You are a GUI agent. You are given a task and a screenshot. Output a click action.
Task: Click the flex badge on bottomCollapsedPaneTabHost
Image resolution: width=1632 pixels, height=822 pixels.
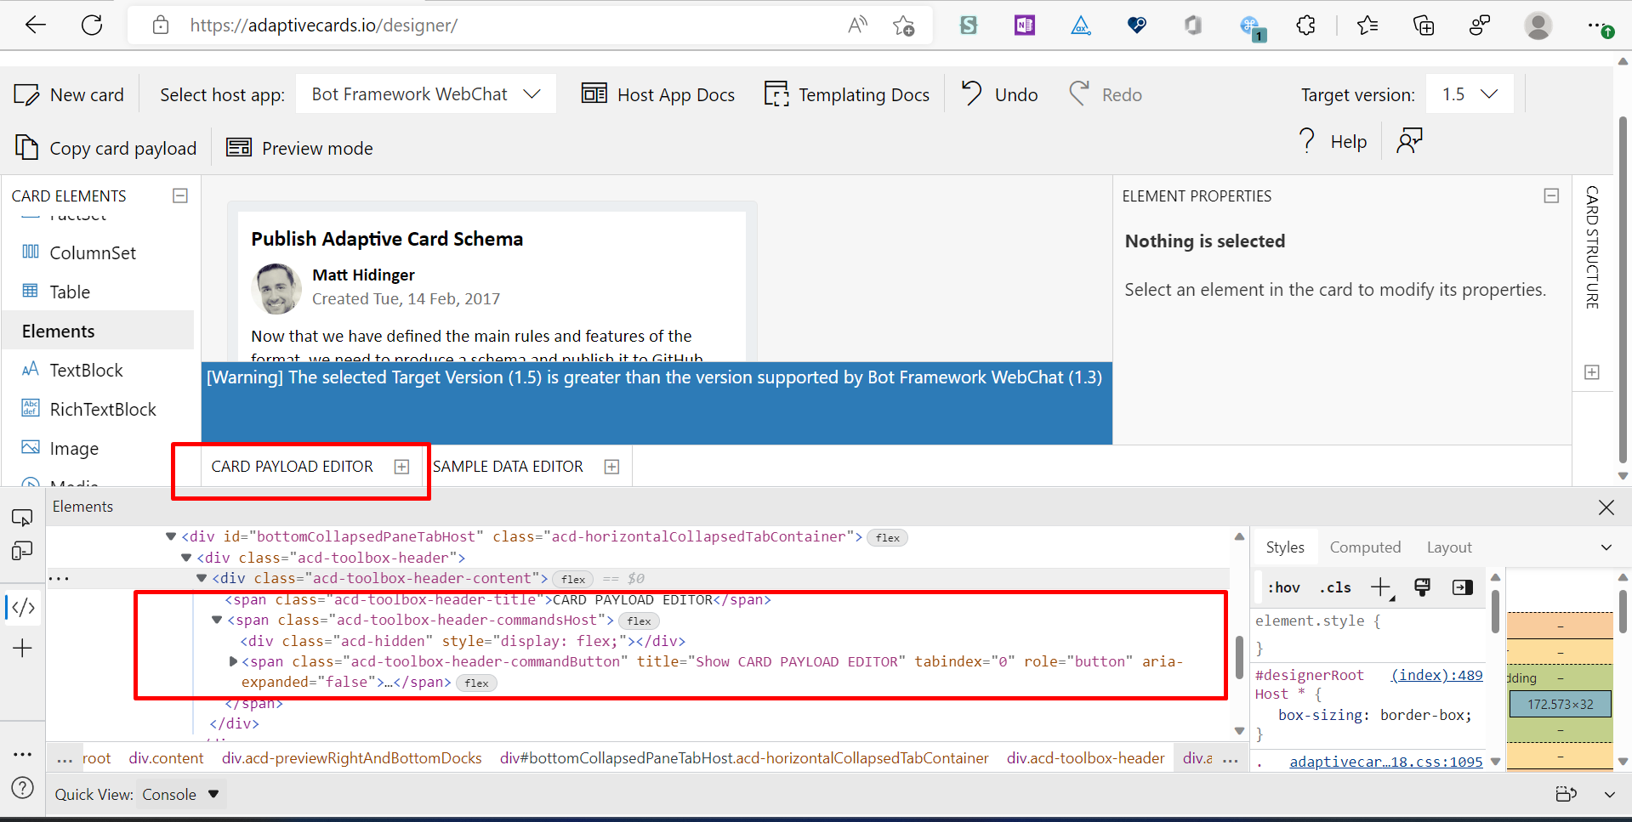click(x=887, y=537)
